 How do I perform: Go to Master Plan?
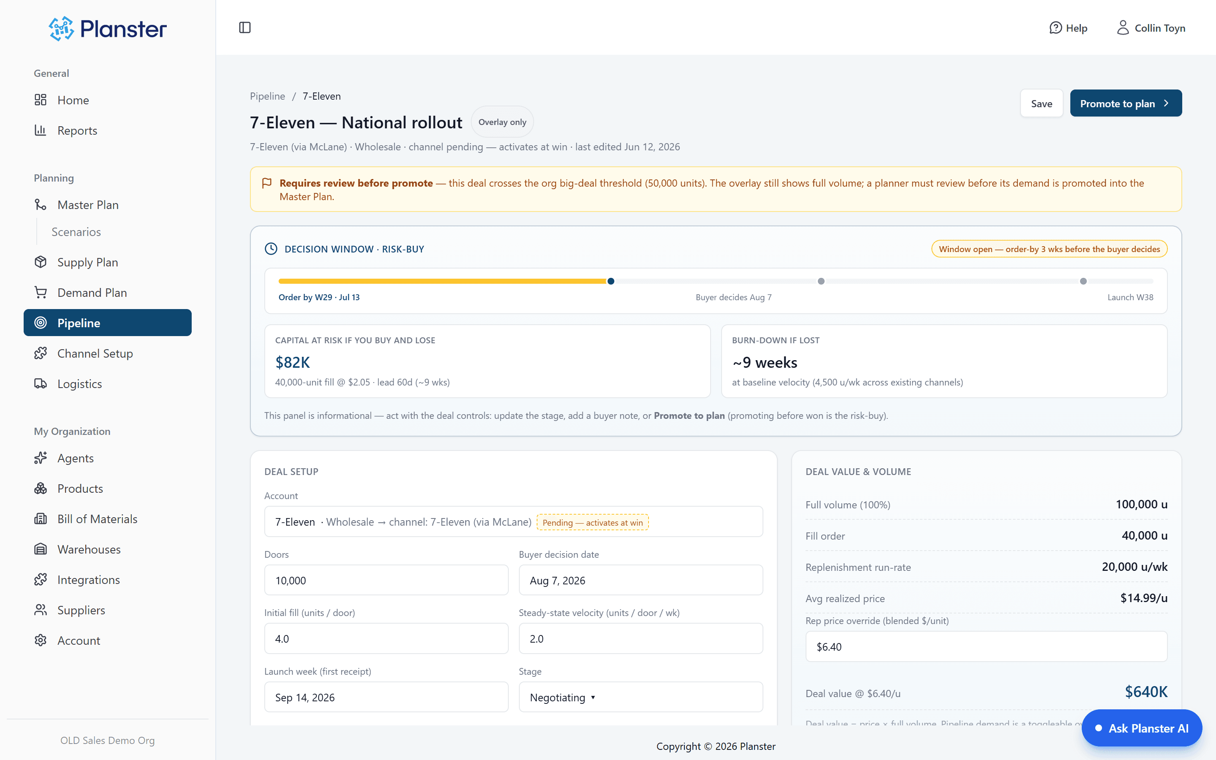[x=108, y=205]
